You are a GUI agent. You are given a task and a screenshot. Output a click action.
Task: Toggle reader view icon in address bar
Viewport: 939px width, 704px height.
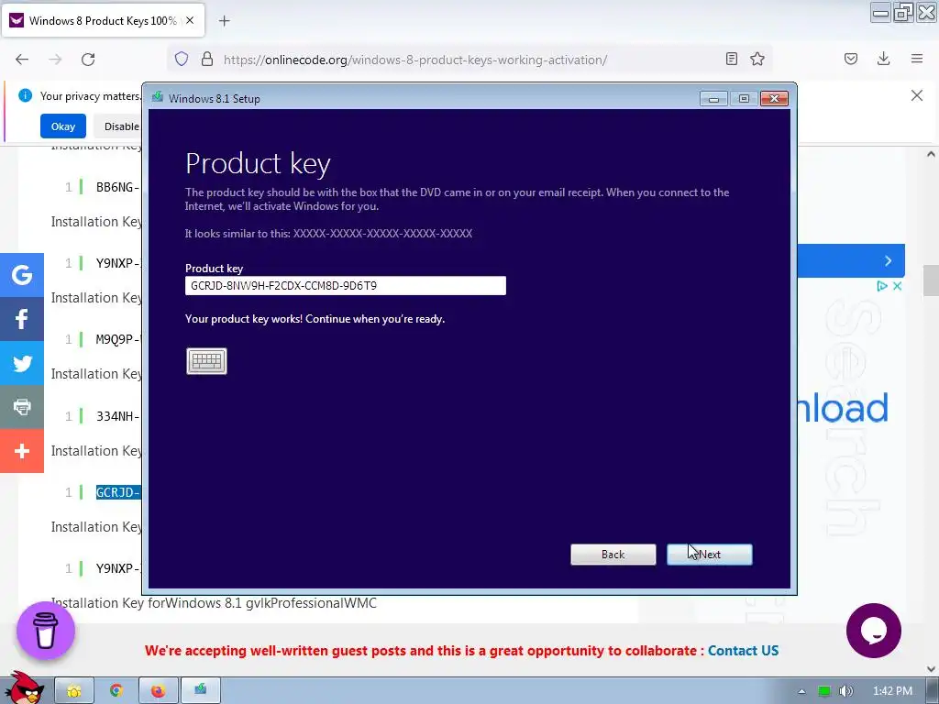[731, 59]
